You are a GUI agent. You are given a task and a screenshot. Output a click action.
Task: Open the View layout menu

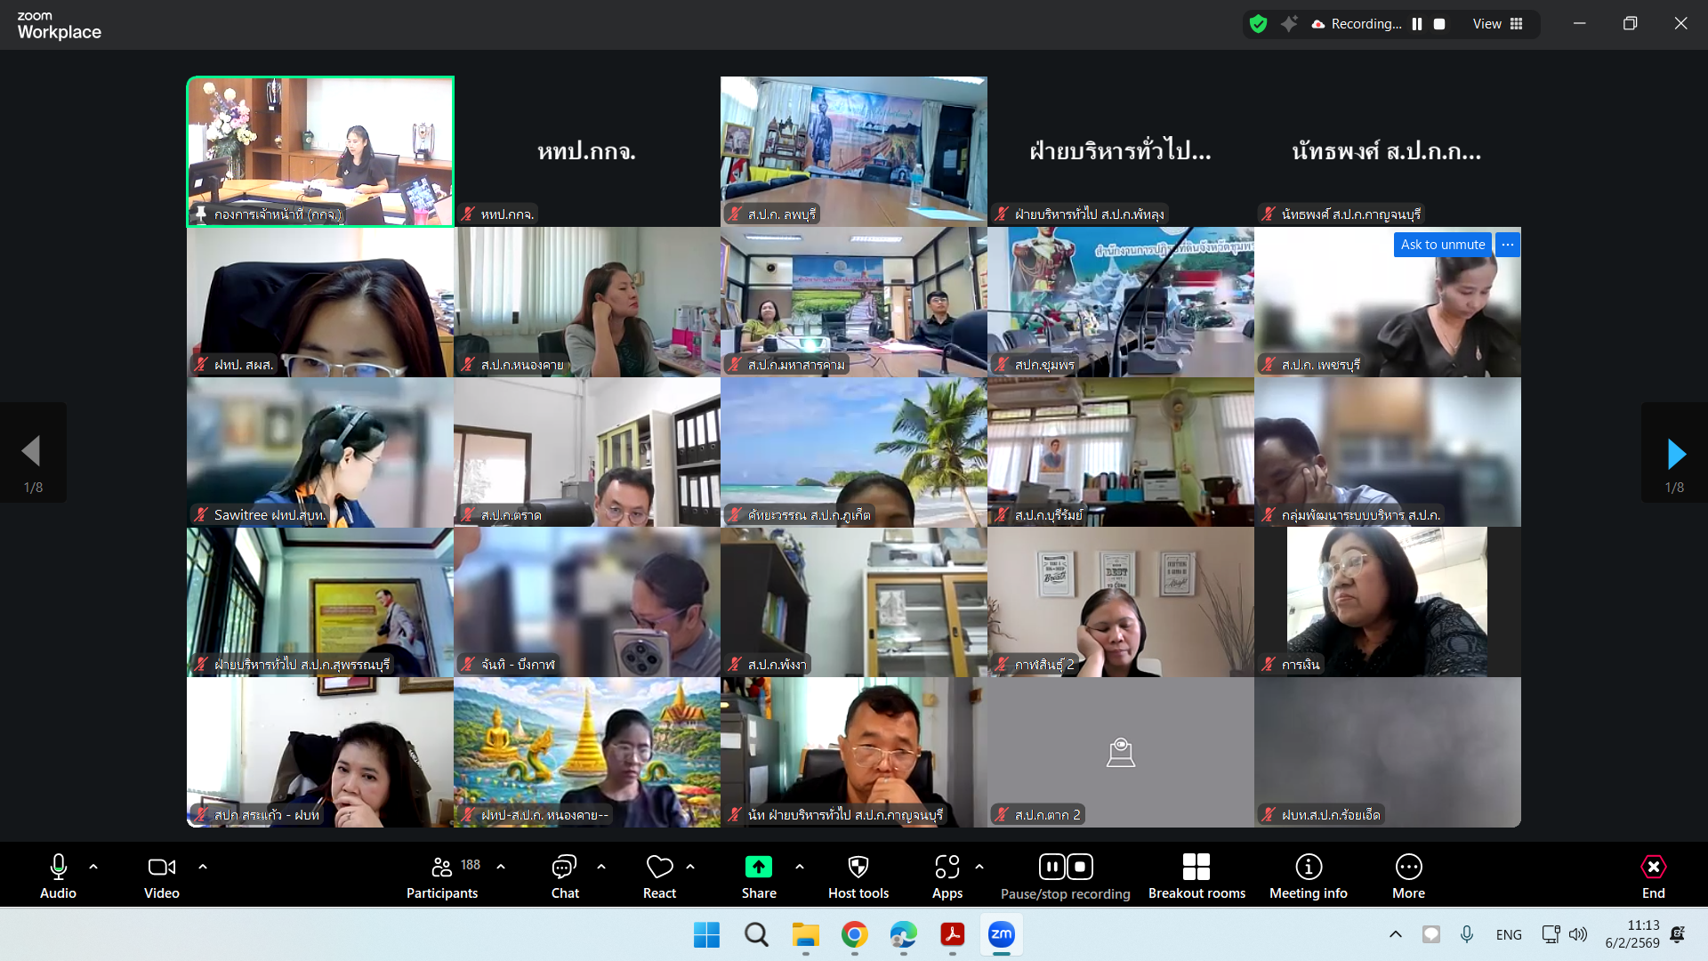[x=1497, y=24]
